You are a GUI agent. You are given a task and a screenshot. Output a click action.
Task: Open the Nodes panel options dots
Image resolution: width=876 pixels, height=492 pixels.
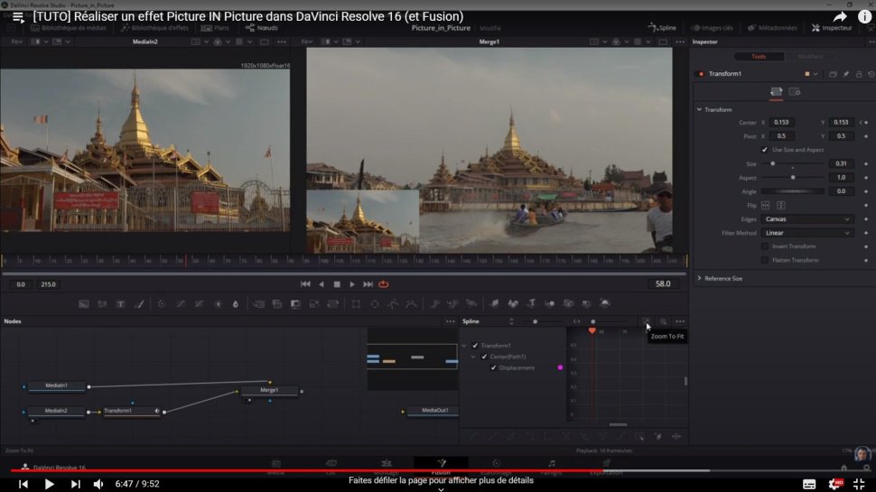451,321
